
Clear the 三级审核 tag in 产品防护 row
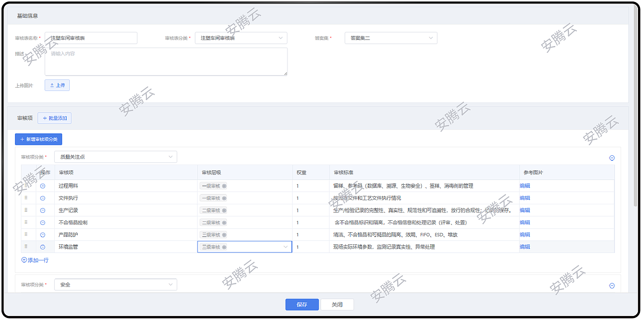[x=224, y=235]
